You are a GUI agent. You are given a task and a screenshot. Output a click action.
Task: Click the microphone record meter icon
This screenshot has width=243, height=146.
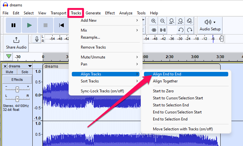click(x=37, y=39)
